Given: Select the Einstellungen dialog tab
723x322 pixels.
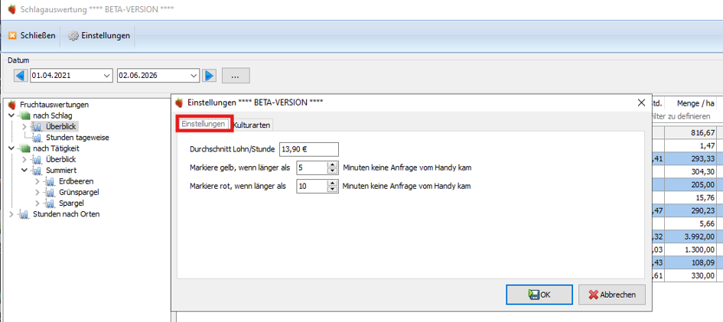Looking at the screenshot, I should [x=204, y=125].
